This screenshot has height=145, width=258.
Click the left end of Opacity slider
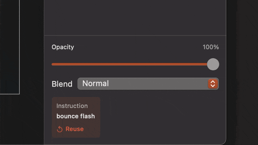tap(53, 64)
